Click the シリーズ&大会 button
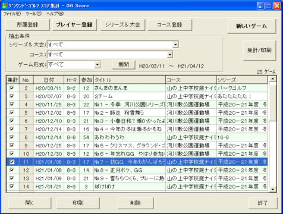Image resolution: width=283 pixels, height=214 pixels. point(122,25)
